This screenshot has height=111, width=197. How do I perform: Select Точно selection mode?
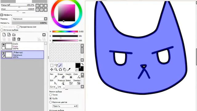(x=50, y=95)
